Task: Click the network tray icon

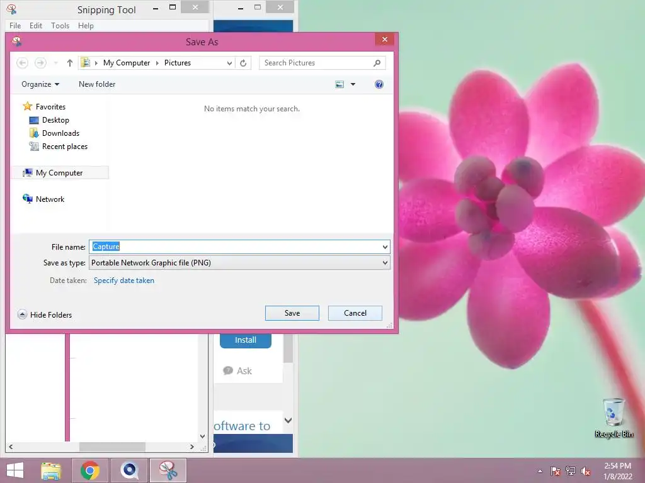Action: (x=571, y=471)
